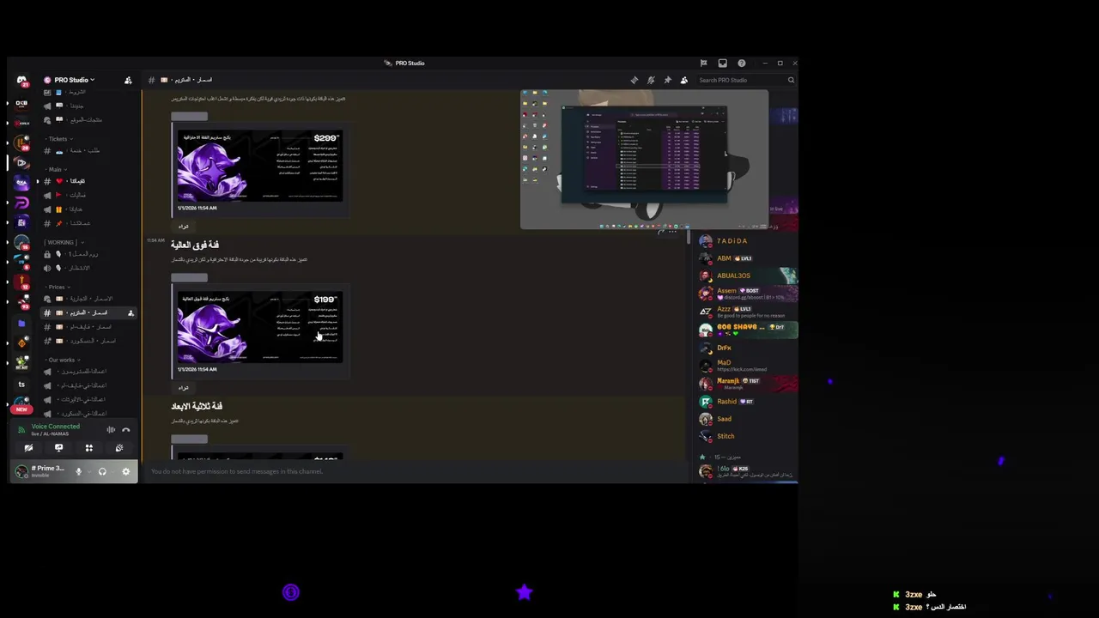
Task: Click the purple circle icon at screen bottom
Action: 291,592
